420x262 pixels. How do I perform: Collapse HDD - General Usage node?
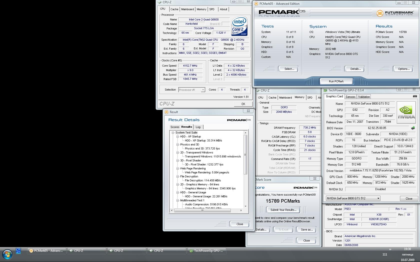point(177,193)
